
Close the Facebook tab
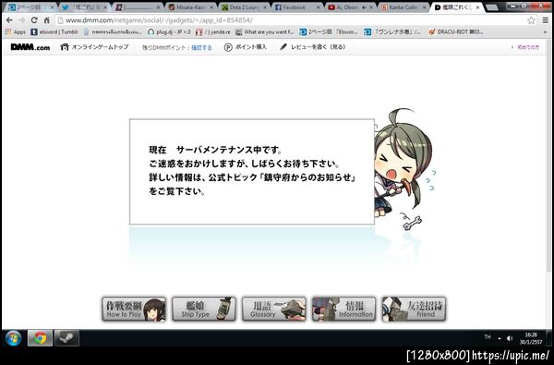(318, 7)
